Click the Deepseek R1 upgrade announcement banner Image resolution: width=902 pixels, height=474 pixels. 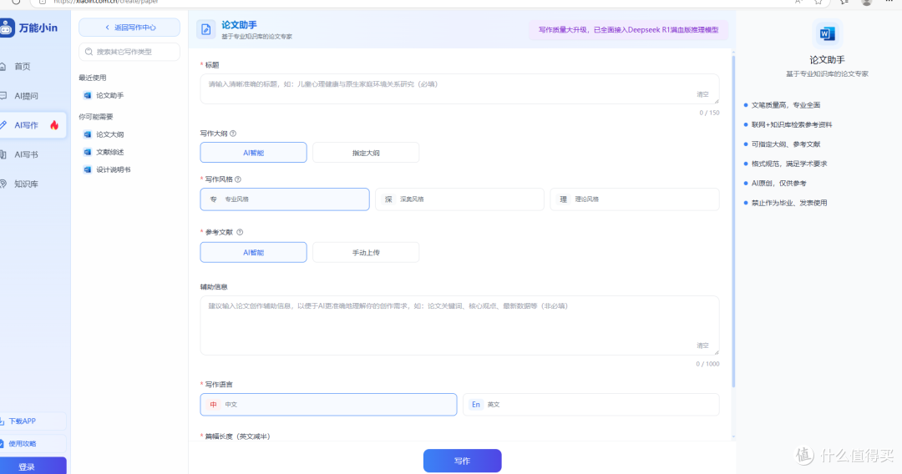(x=628, y=30)
